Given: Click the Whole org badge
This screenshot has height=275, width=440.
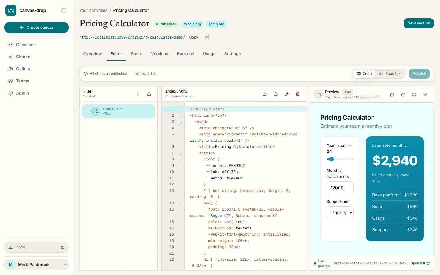Looking at the screenshot, I should coord(193,24).
